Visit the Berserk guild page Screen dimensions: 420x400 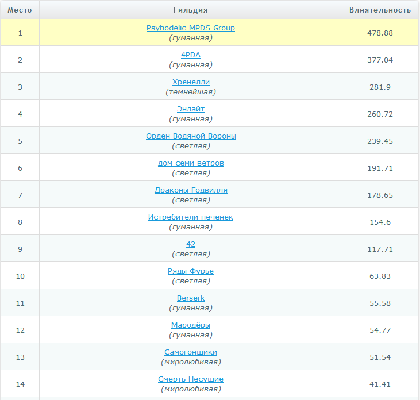click(191, 298)
